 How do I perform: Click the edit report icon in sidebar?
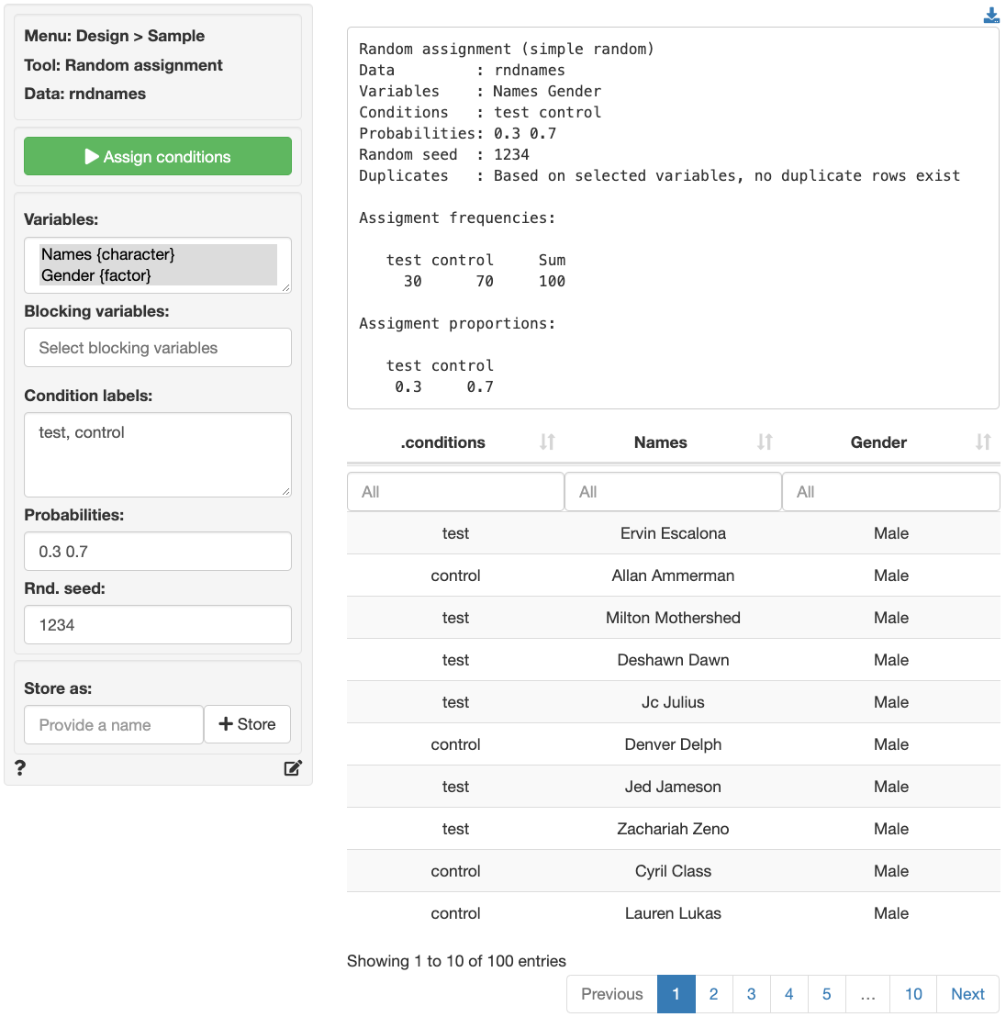click(293, 768)
